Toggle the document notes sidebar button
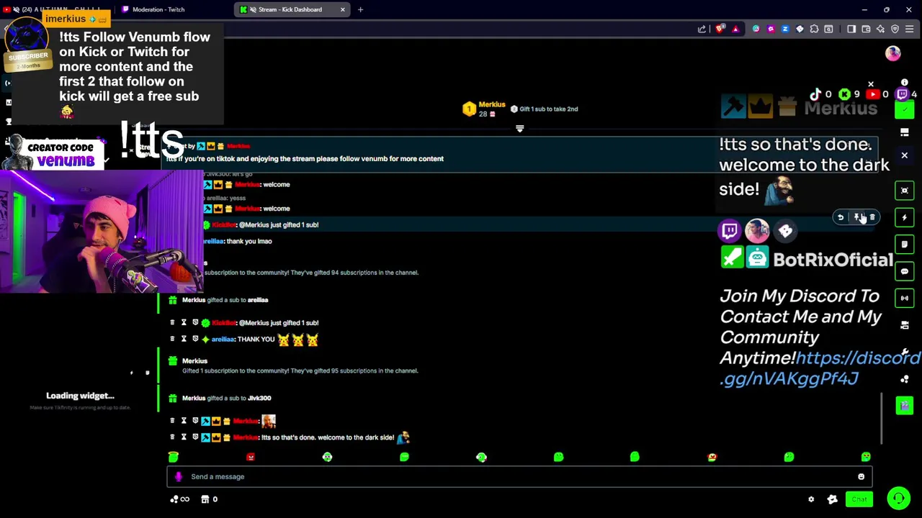Viewport: 922px width, 518px height. point(905,245)
